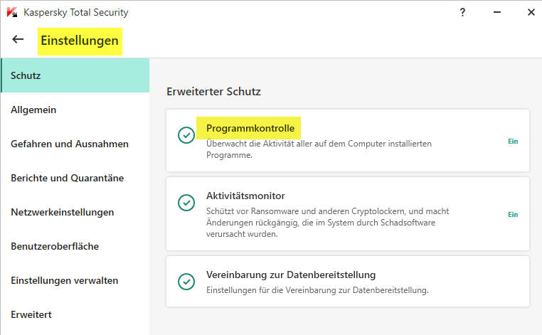542x335 pixels.
Task: Go to Gefahren und Ausnahmen section
Action: click(70, 144)
